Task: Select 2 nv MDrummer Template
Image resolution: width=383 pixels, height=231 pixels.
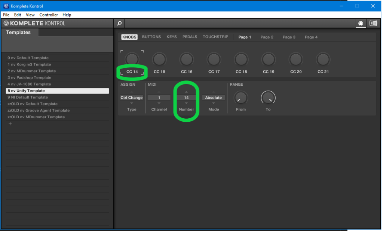Action: tap(57, 71)
